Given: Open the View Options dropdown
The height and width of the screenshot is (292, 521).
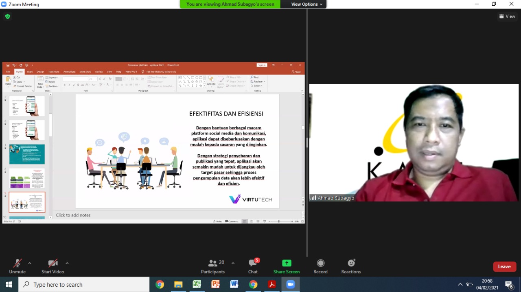Looking at the screenshot, I should click(306, 4).
